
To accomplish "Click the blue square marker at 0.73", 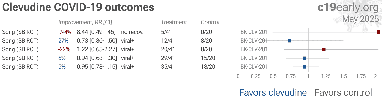I will 290,41.
